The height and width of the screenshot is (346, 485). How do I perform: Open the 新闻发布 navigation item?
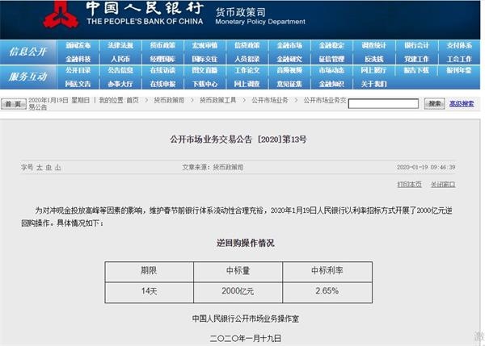pos(78,46)
